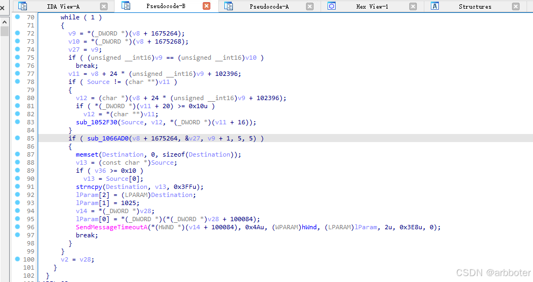
Task: Close the Pseudocode-A tab
Action: click(310, 6)
